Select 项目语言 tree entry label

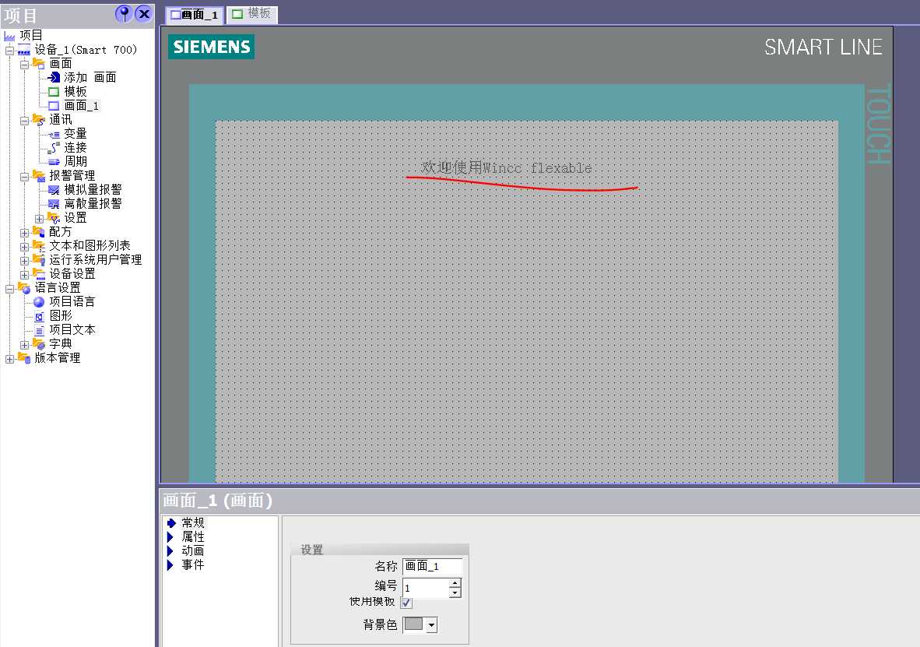click(x=72, y=302)
